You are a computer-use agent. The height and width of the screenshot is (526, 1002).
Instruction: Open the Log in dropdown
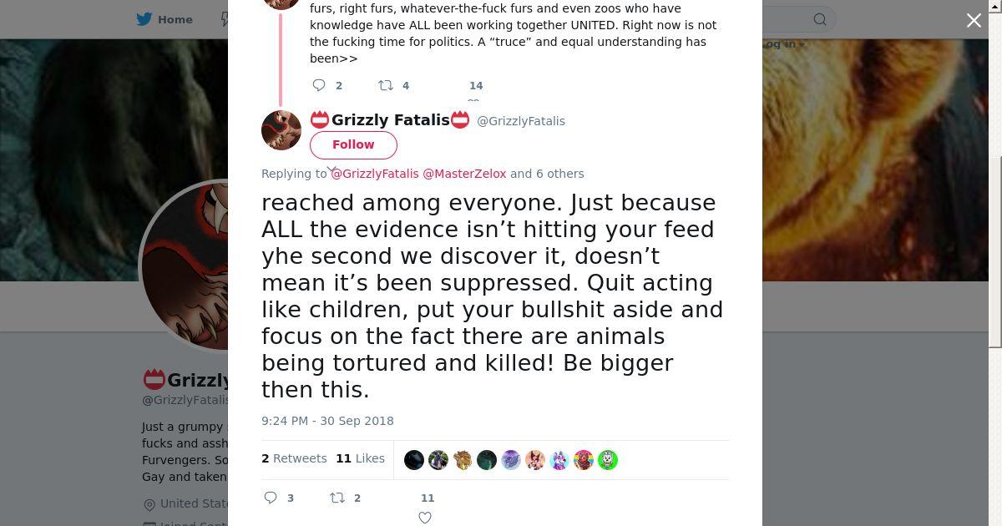tap(783, 44)
